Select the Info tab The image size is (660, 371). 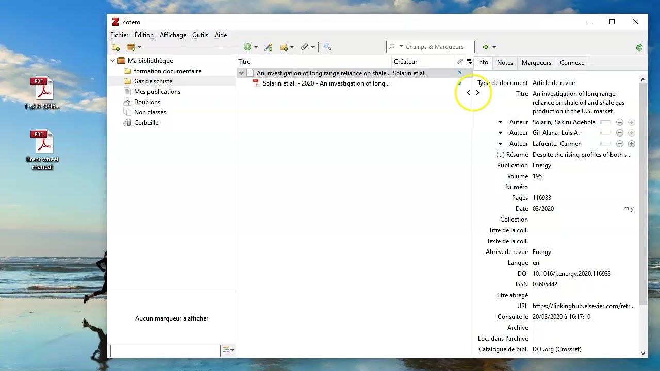coord(483,62)
